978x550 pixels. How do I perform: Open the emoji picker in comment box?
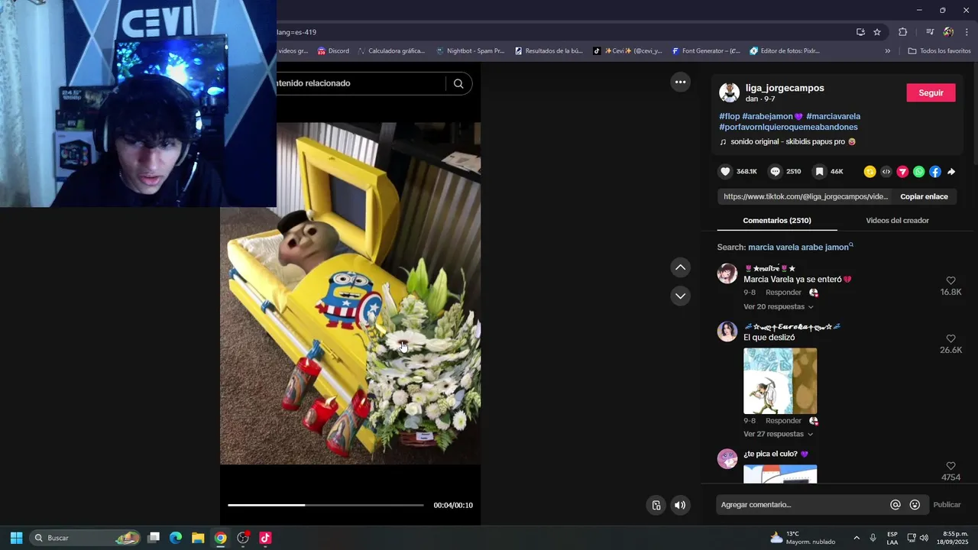(x=915, y=505)
